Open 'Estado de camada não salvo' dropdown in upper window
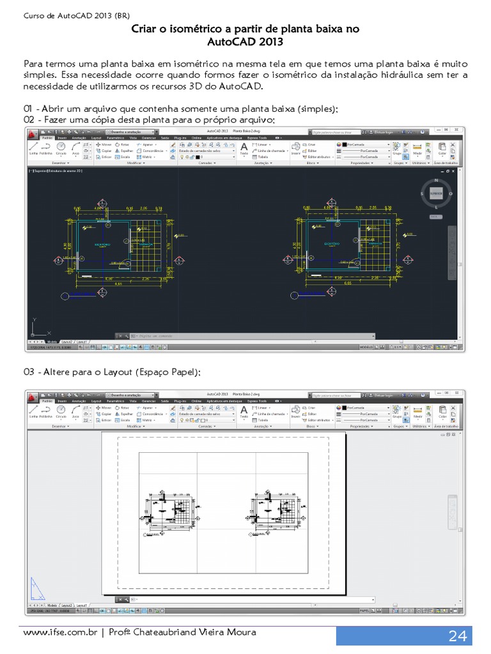 point(207,151)
